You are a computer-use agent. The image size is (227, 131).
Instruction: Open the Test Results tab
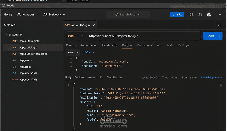[114, 77]
